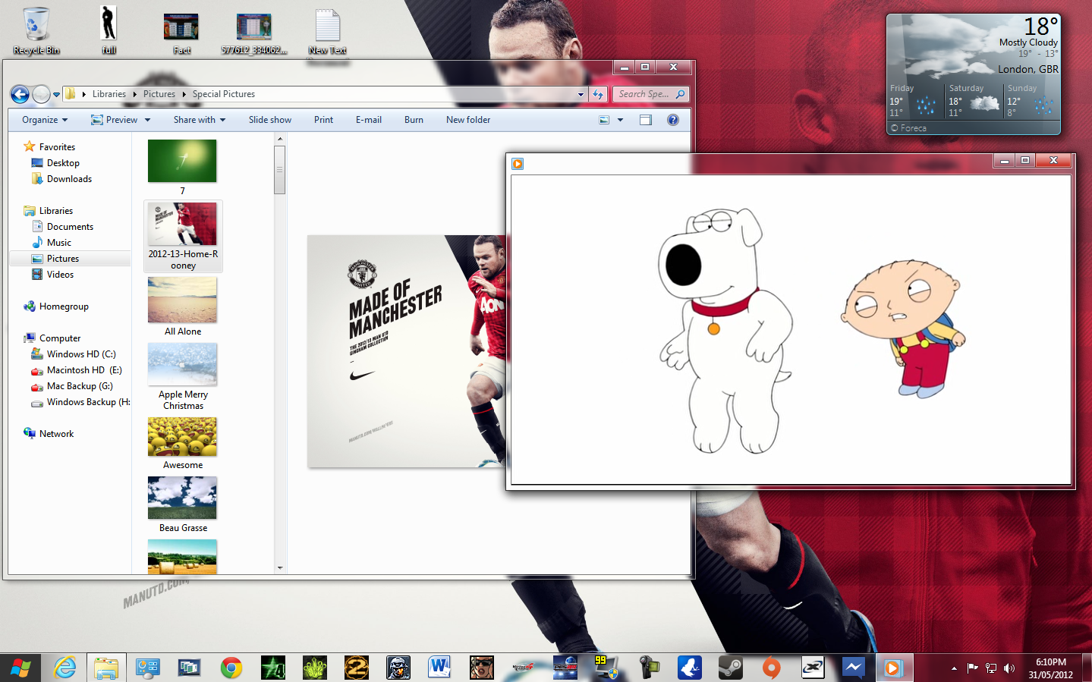Open the Organize dropdown menu
The width and height of the screenshot is (1092, 682).
pos(45,120)
